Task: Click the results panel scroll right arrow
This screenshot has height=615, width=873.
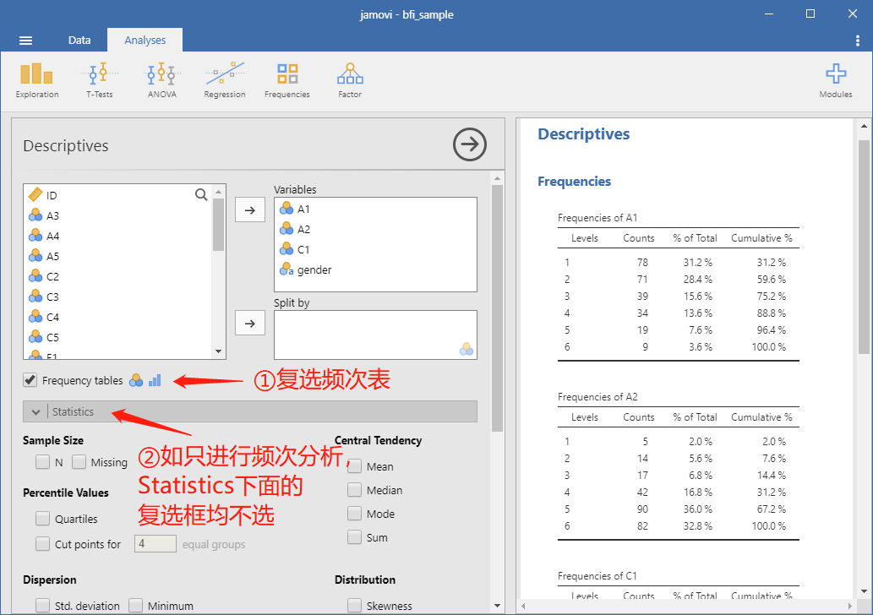Action: (x=849, y=606)
